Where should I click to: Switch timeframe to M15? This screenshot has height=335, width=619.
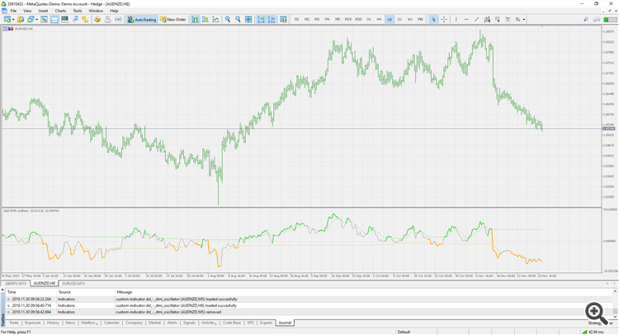[x=347, y=19]
